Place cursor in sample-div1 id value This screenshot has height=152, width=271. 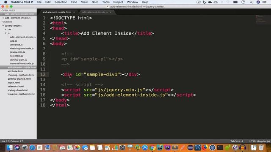click(102, 74)
